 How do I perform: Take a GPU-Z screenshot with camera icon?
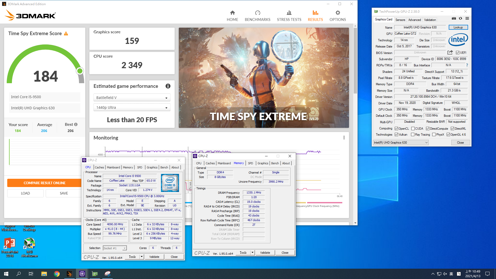tap(454, 19)
